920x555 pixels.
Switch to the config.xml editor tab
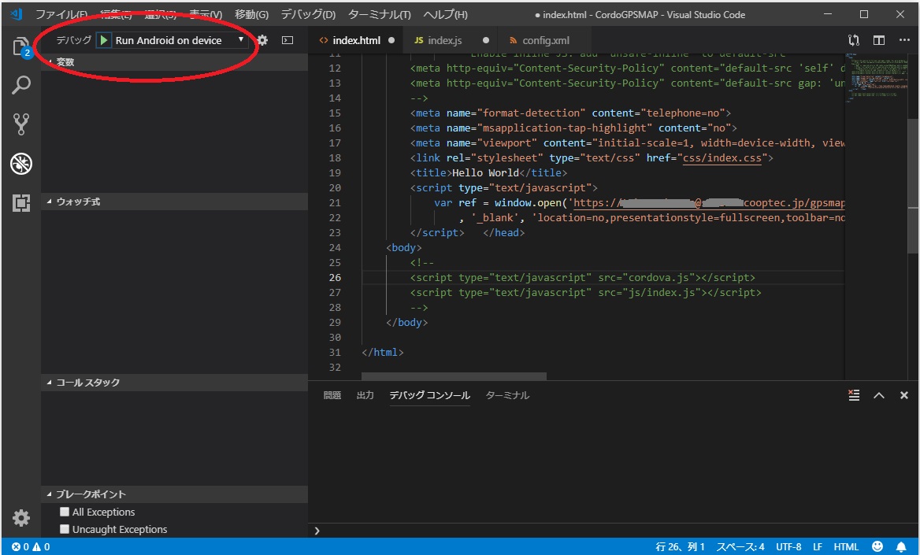545,40
